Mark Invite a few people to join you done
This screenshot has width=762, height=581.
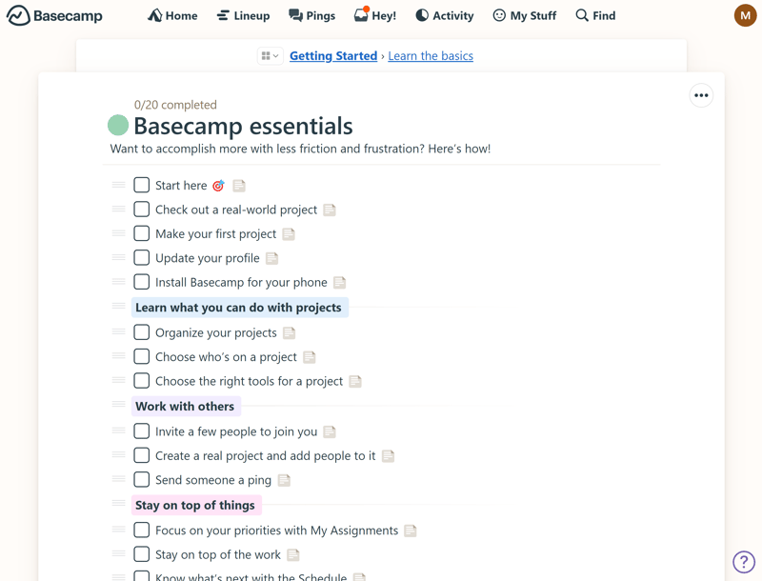click(141, 431)
